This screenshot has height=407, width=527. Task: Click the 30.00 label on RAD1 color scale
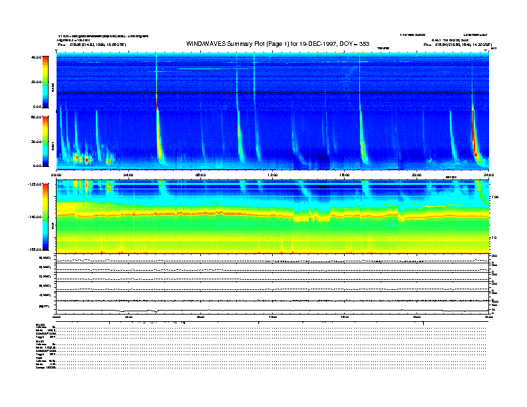(x=36, y=142)
